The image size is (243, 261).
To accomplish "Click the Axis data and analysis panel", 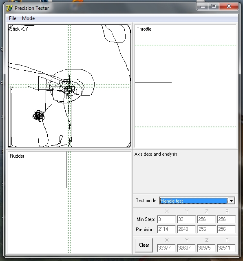I will (186, 172).
